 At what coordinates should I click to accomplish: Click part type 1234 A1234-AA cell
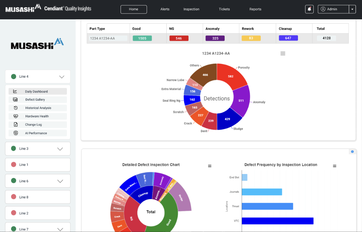(x=108, y=38)
